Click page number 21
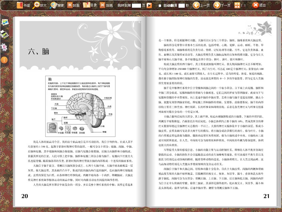282x212 pixels. 266,196
